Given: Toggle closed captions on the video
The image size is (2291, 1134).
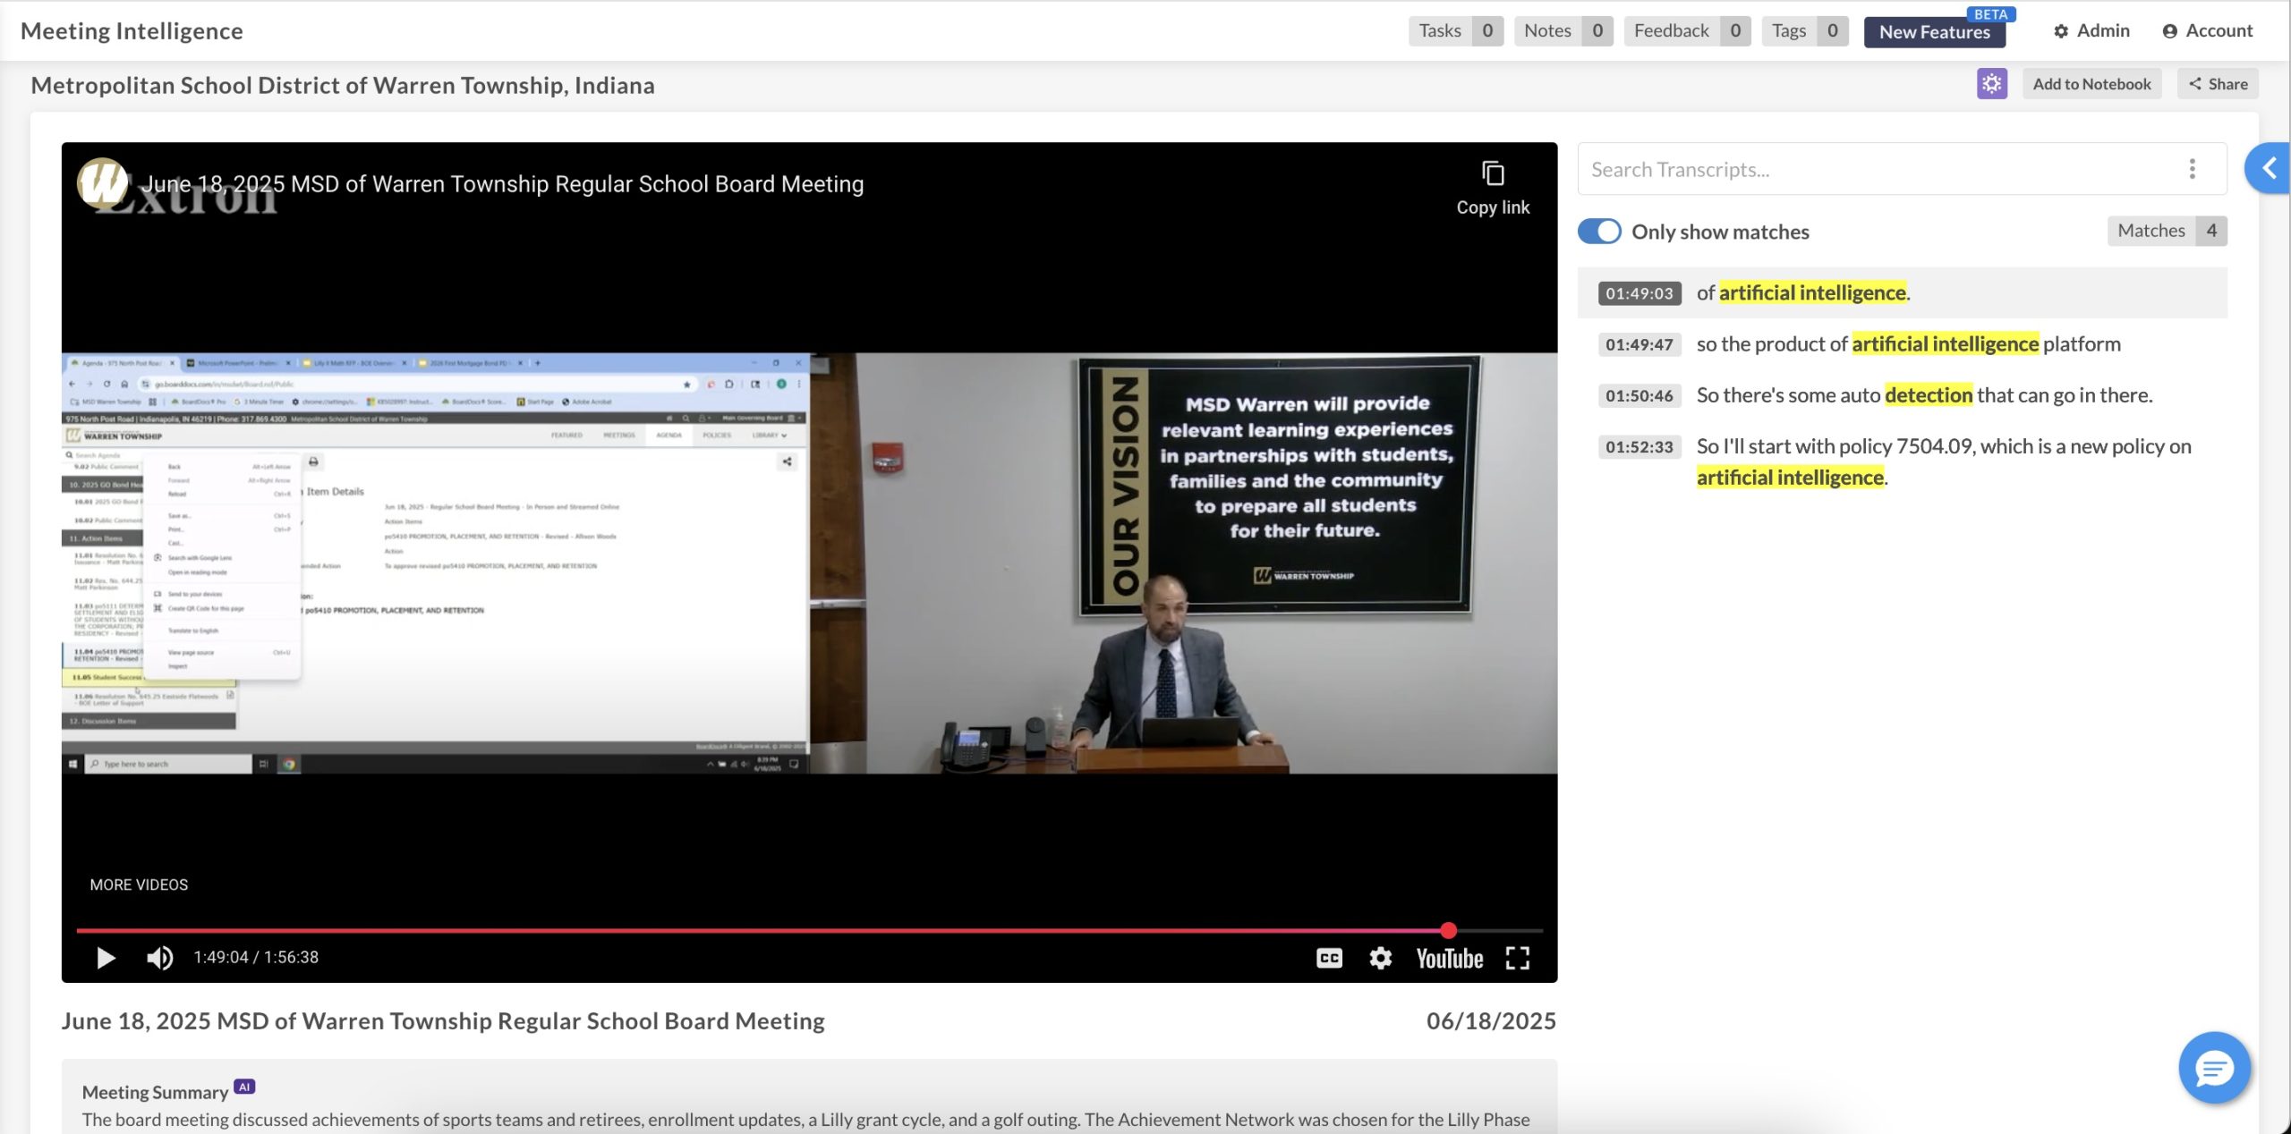Looking at the screenshot, I should click(1329, 958).
